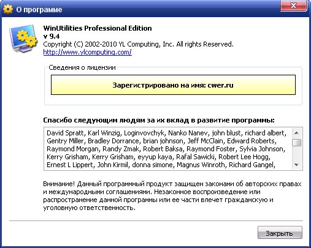Click the contributors list scroll up arrow

coord(296,133)
